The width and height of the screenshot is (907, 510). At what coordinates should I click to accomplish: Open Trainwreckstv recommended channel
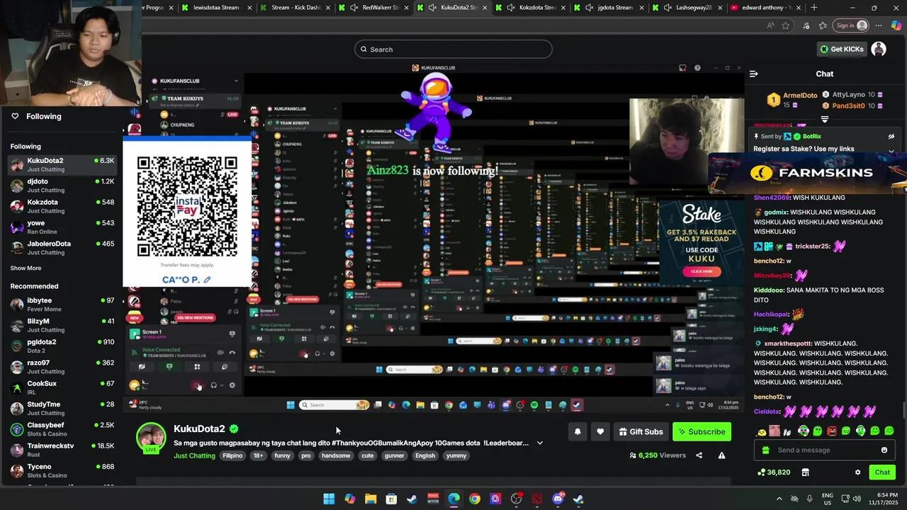pos(62,450)
